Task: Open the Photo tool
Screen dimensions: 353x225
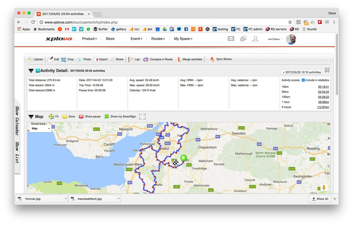Action: pyautogui.click(x=80, y=59)
